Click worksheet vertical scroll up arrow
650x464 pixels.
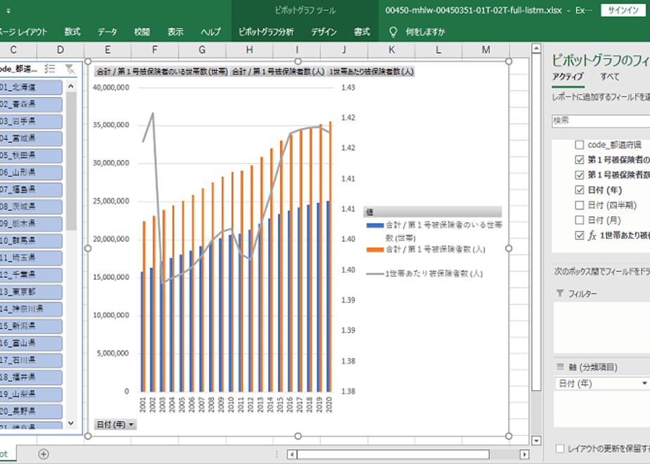(536, 49)
